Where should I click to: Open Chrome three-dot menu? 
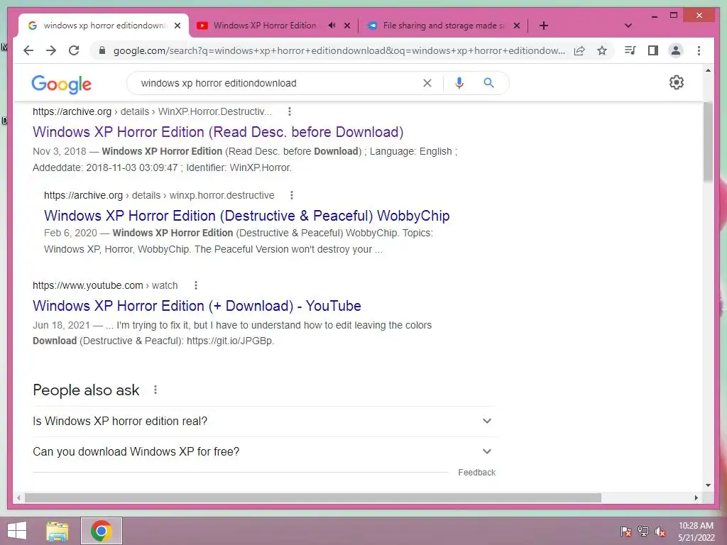(699, 50)
